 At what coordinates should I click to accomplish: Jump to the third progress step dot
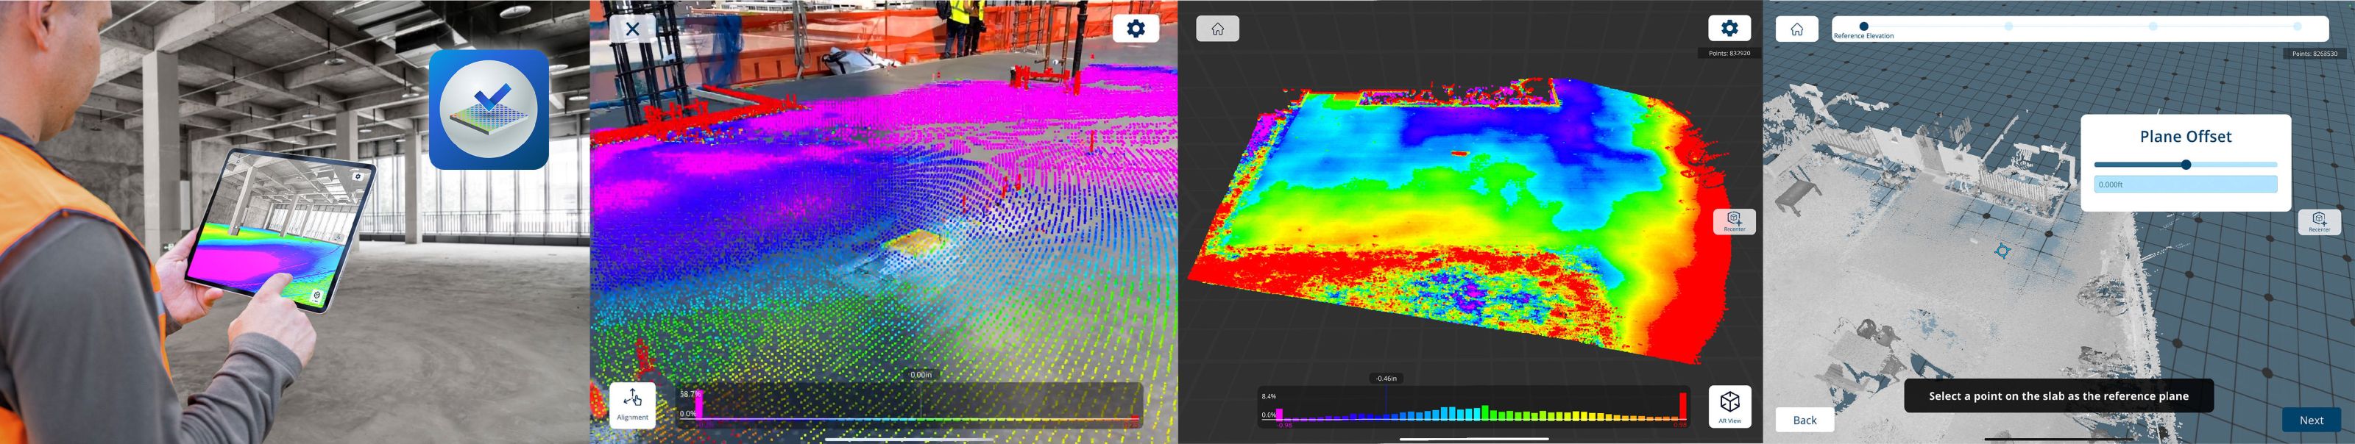[2153, 26]
